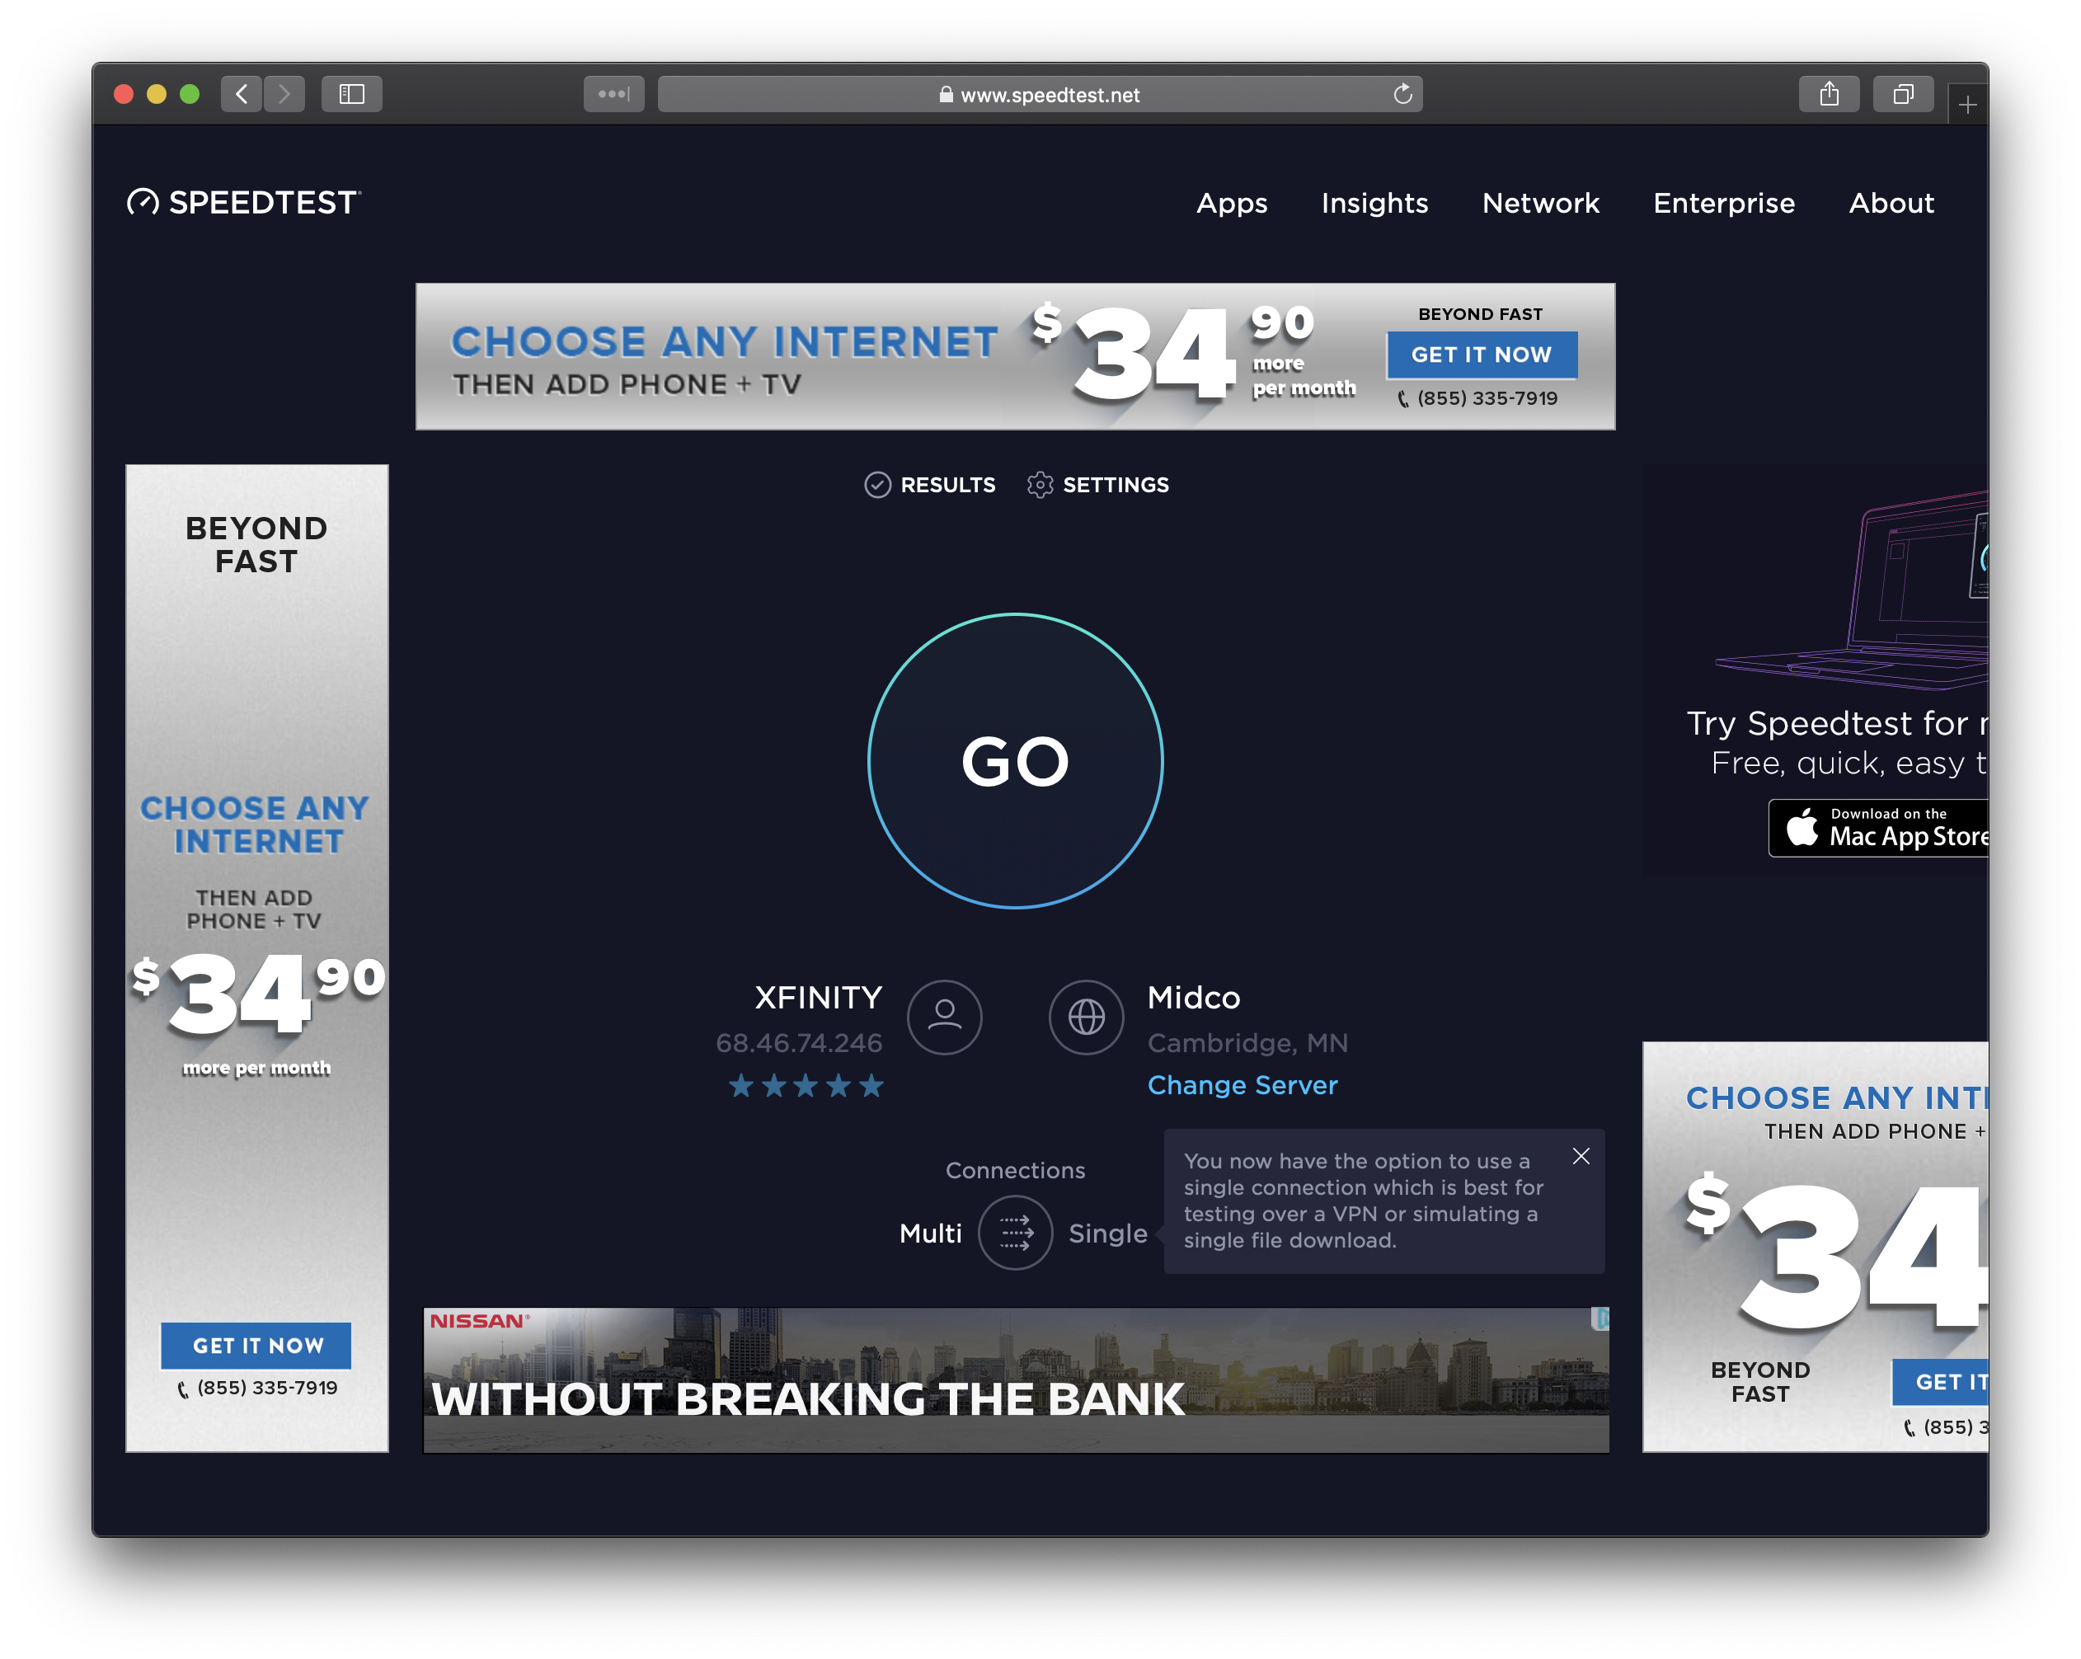Screen dimensions: 2081x1659
Task: Toggle the connection mode switch
Action: click(1014, 1233)
